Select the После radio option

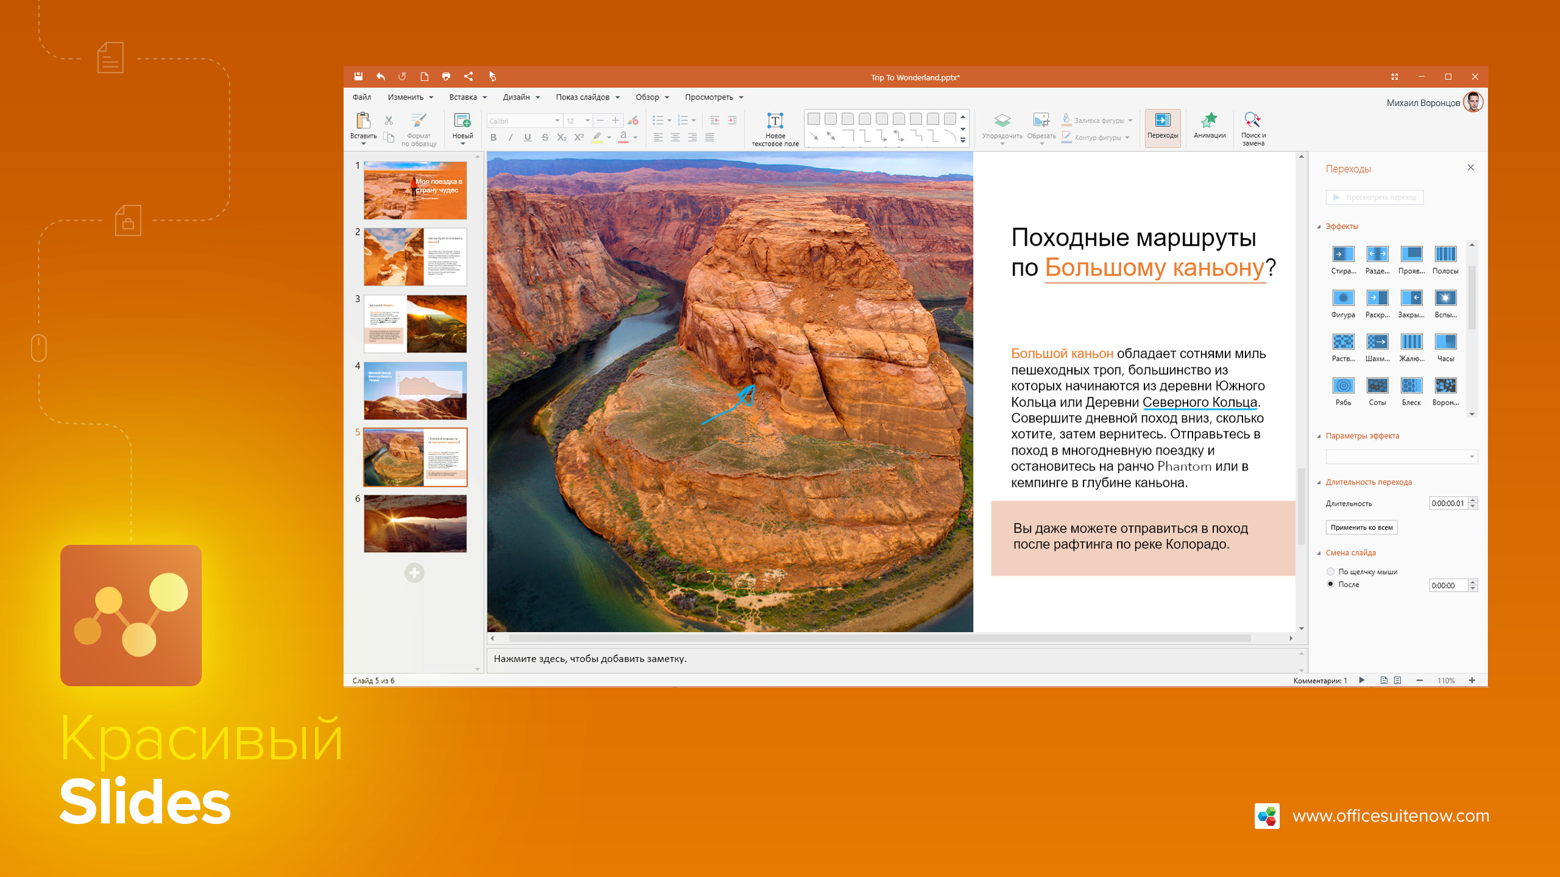pos(1331,584)
